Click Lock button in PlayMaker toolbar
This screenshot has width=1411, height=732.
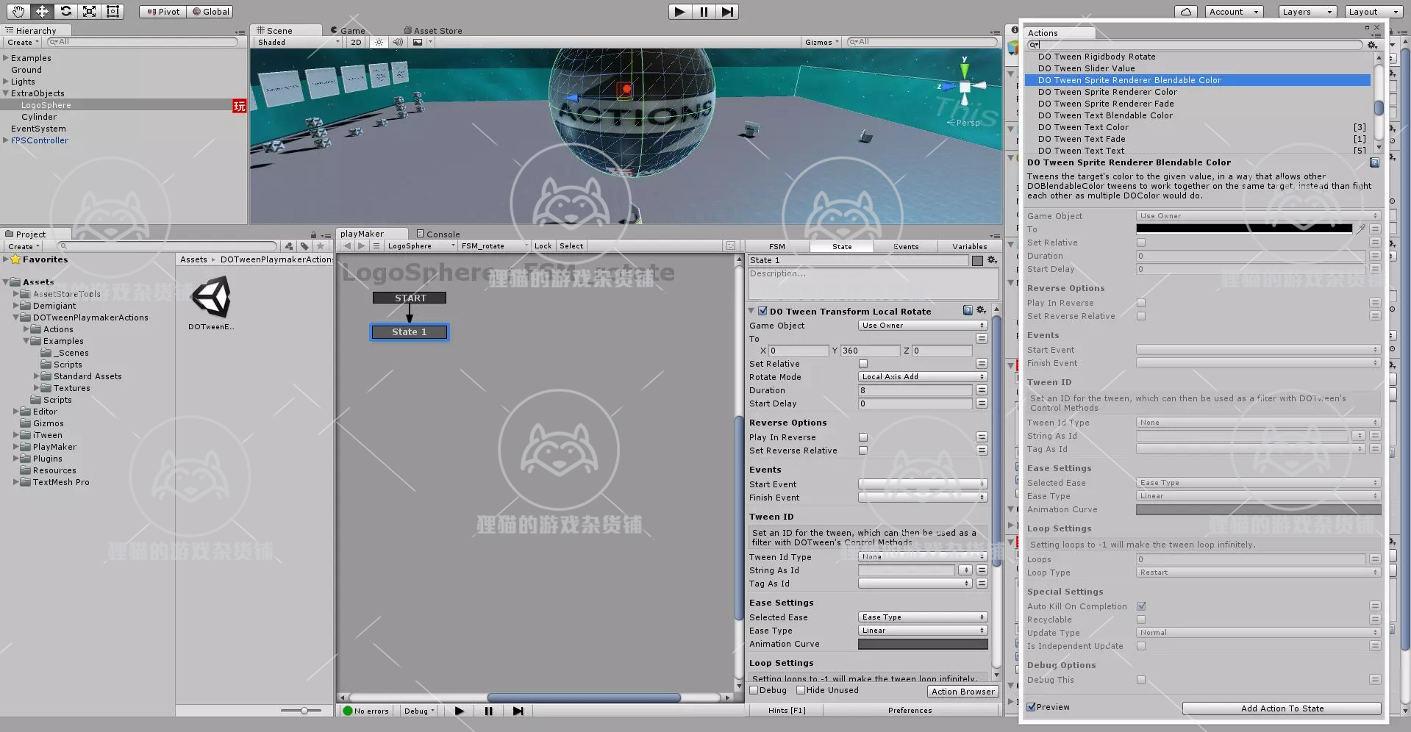(x=543, y=246)
